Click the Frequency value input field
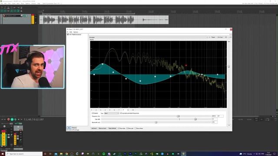 214,116
